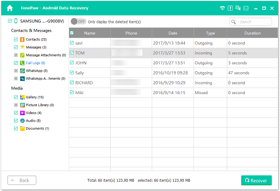Select the 2016/10/19 09:28 date cell
Viewport: 280px width, 191px height.
point(173,73)
